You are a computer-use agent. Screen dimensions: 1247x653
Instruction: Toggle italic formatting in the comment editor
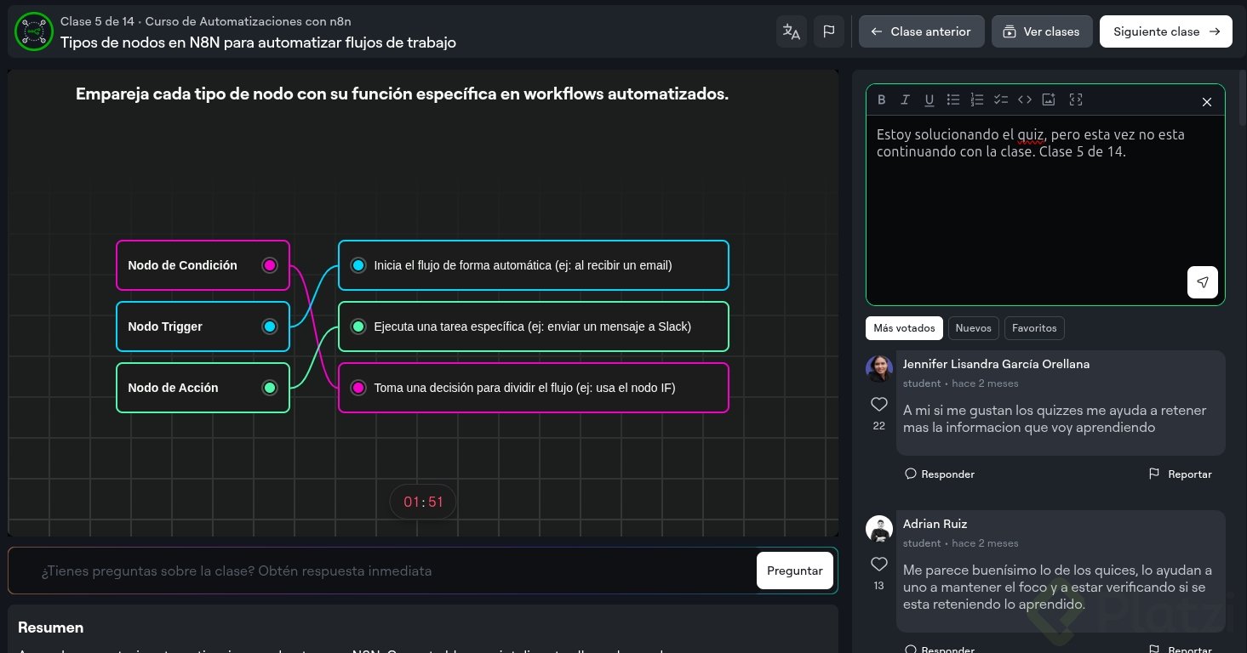point(906,100)
